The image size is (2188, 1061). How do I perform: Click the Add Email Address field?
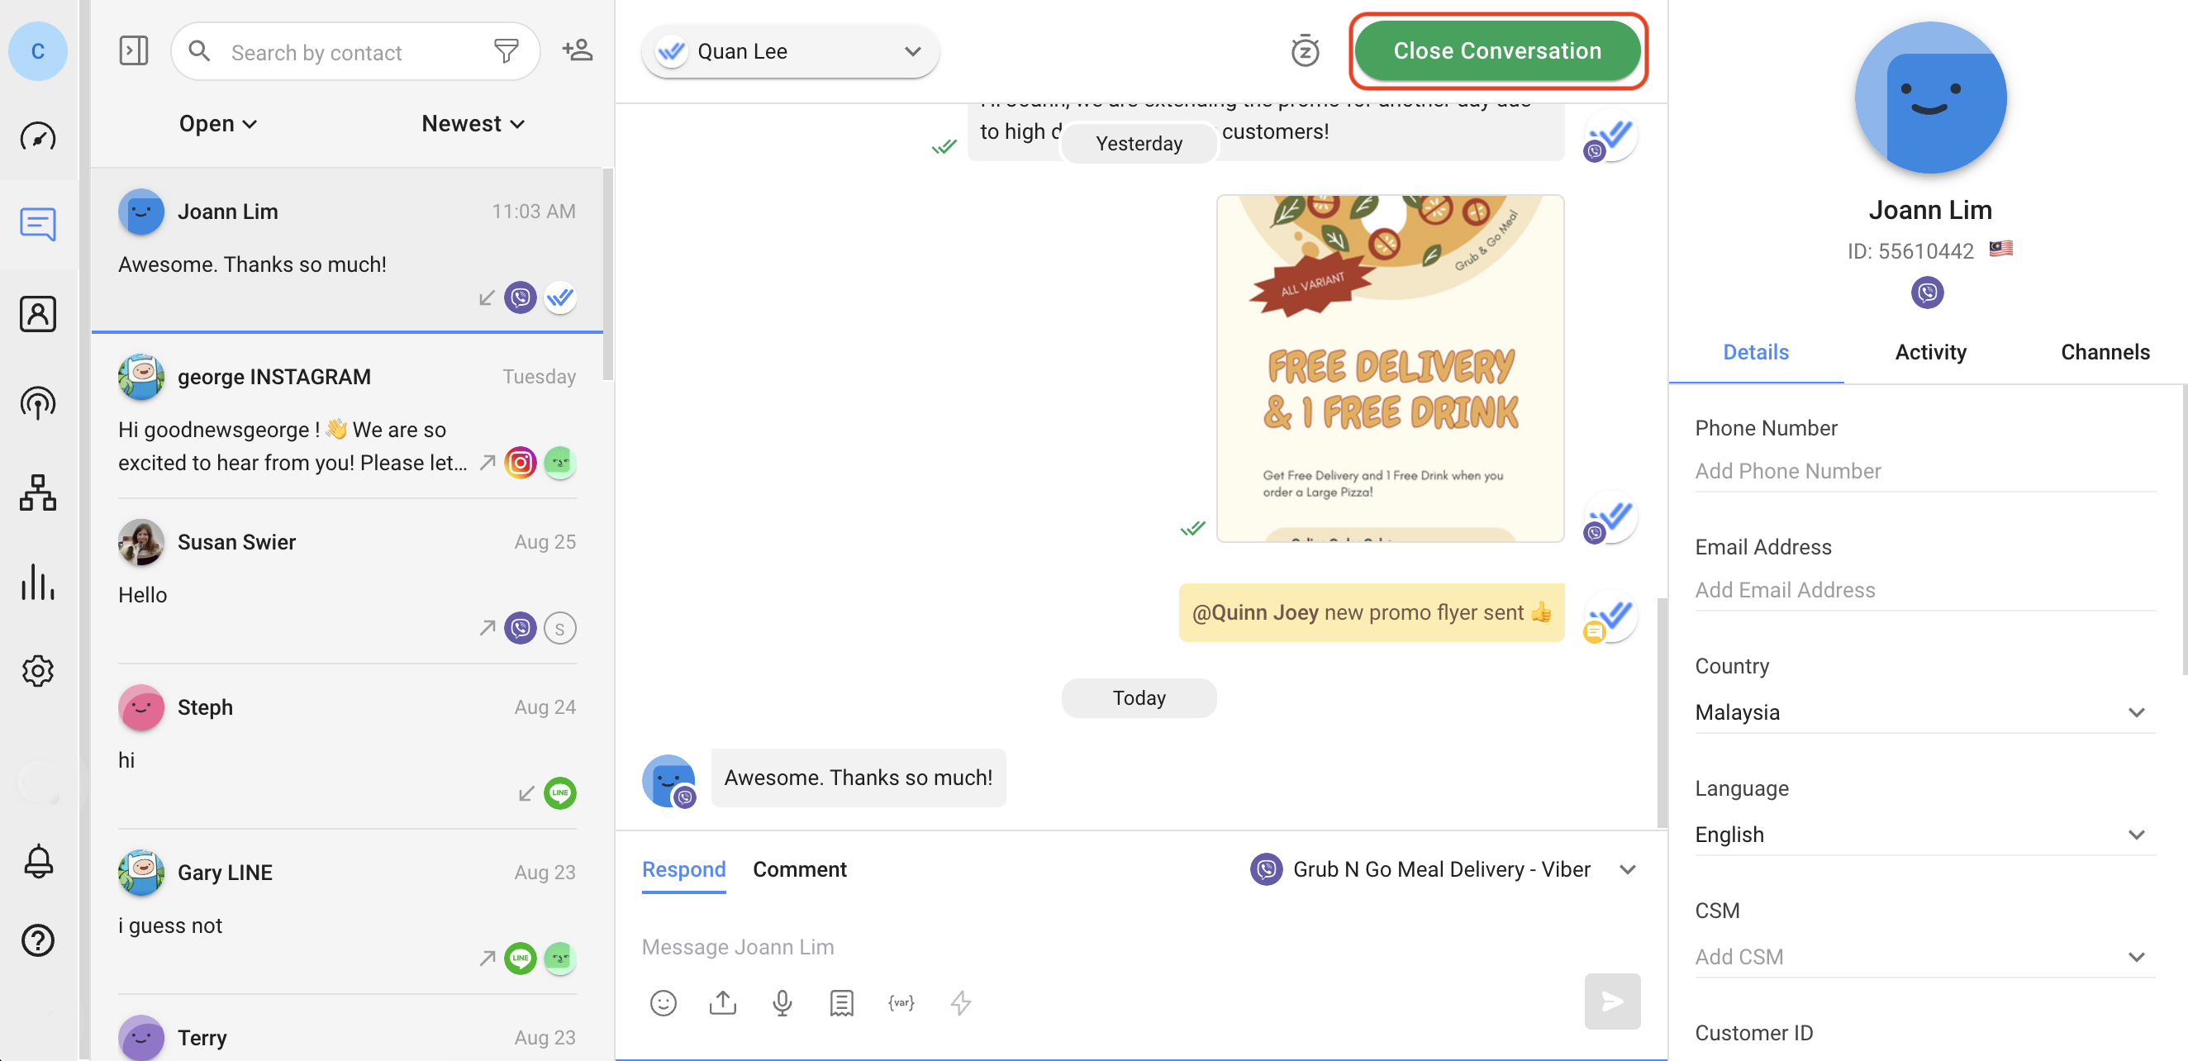click(1924, 589)
